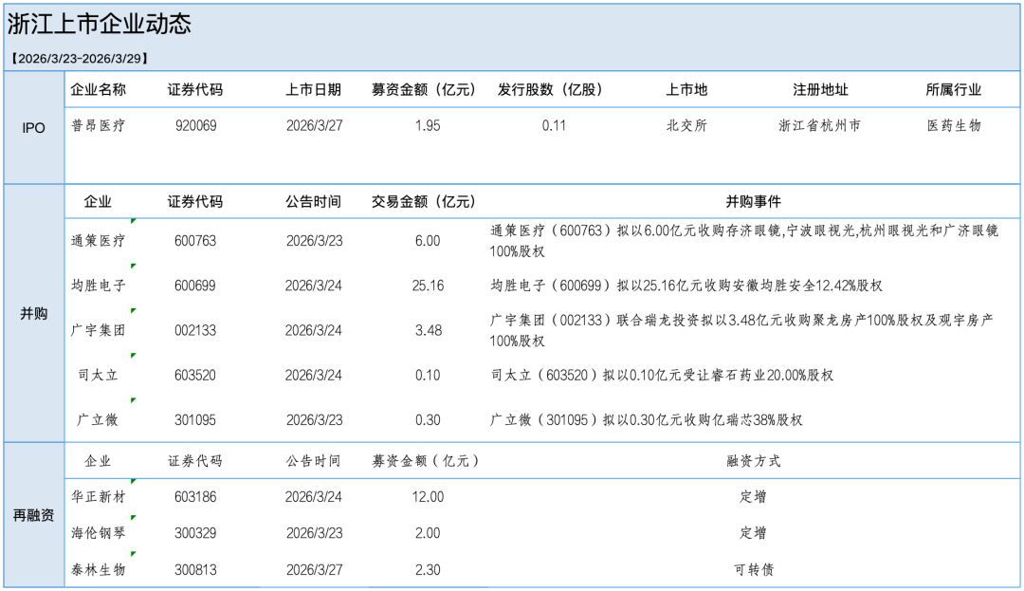Click the 注册地址 column header

[x=820, y=89]
